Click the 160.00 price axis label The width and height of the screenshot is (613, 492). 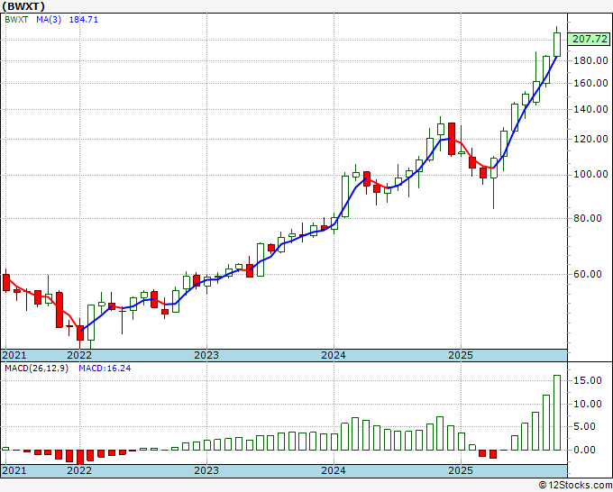pos(590,83)
